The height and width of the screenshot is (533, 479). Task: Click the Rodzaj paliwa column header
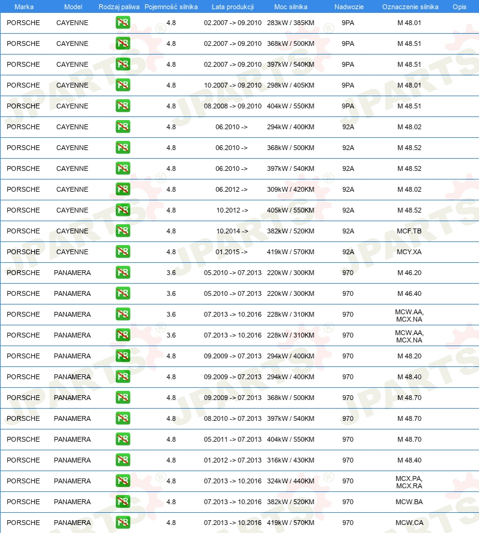tap(119, 7)
